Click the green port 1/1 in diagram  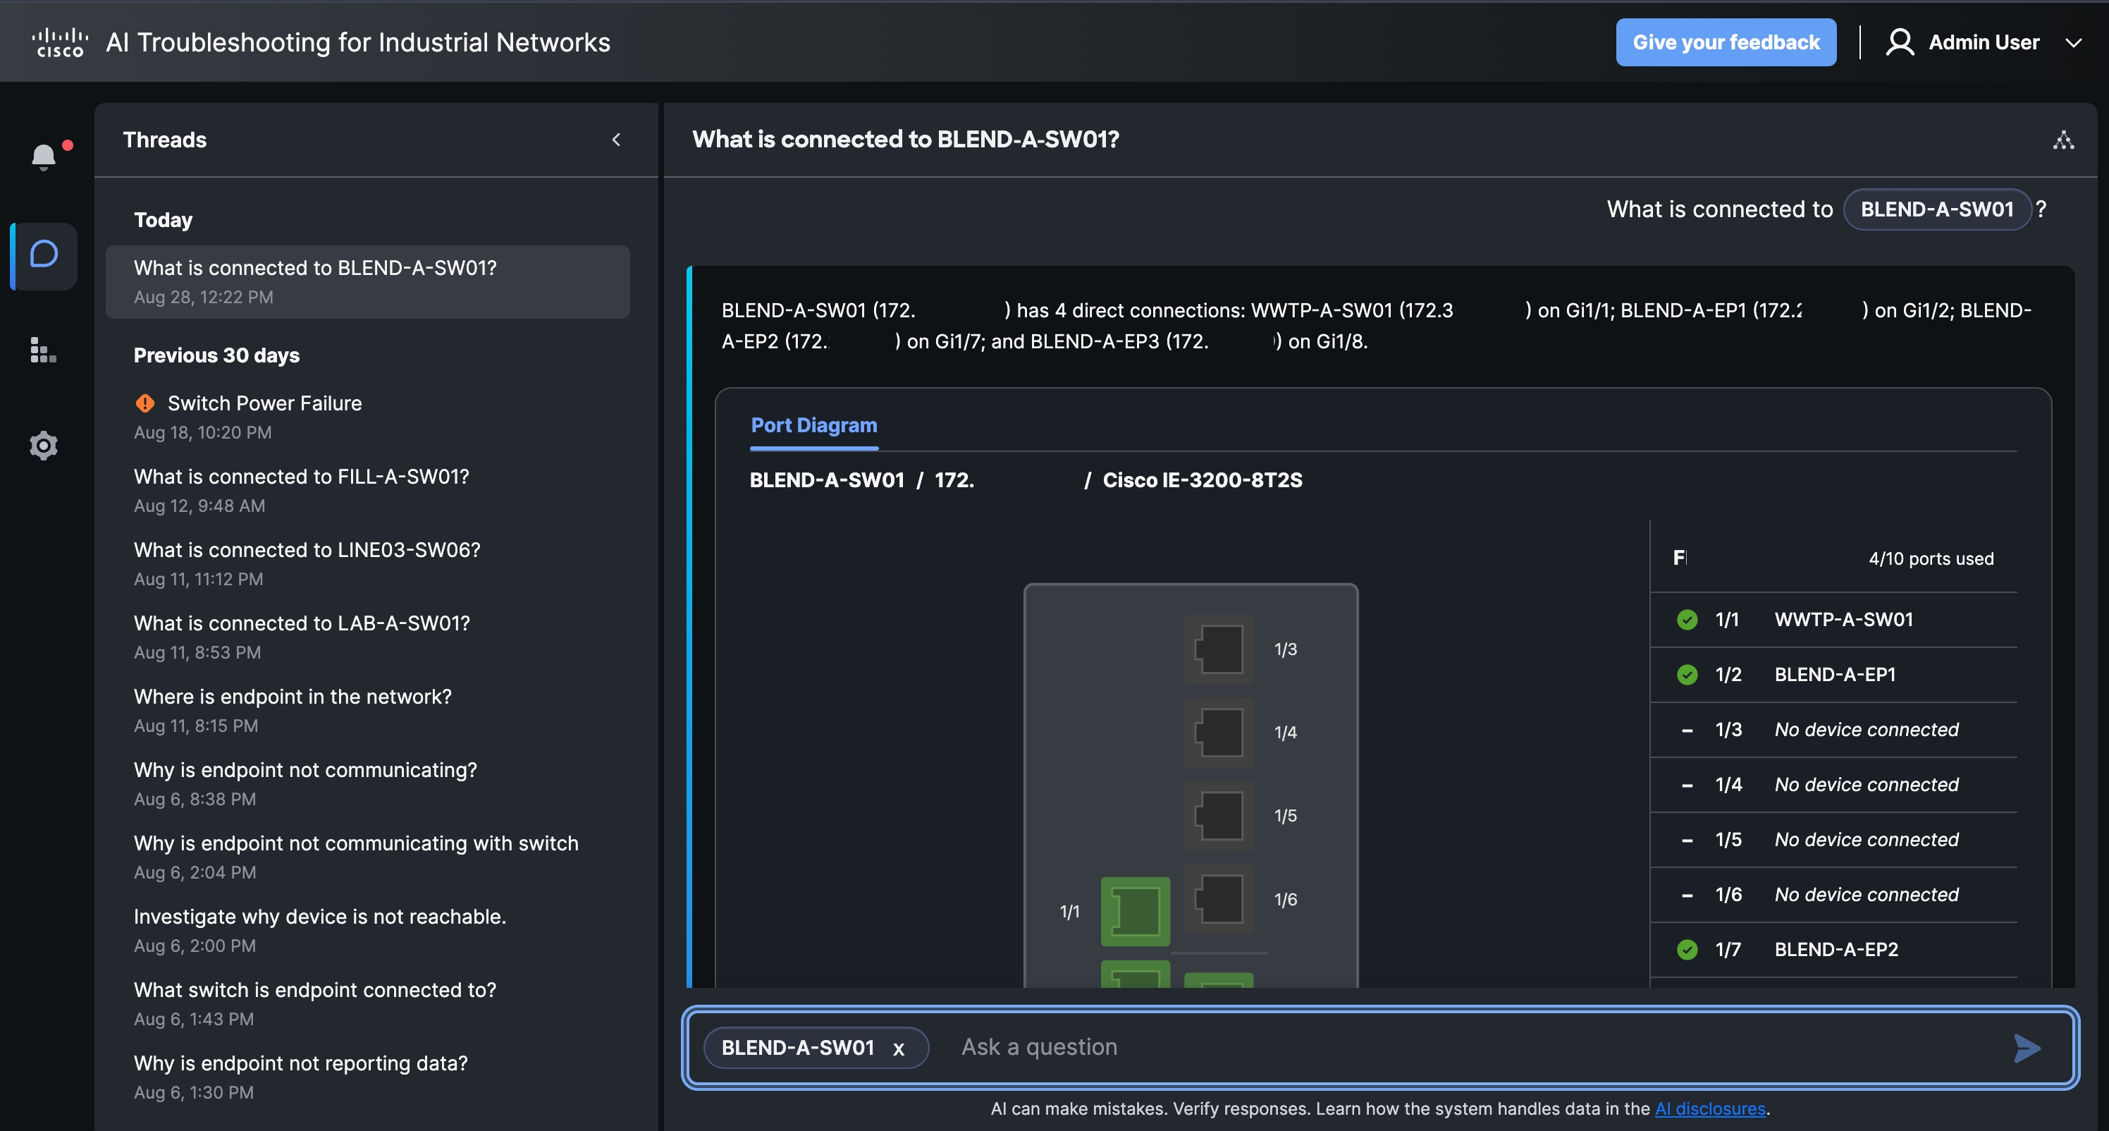[x=1136, y=911]
